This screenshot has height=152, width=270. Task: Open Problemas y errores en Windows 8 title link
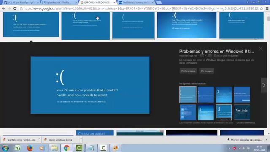click(x=216, y=52)
